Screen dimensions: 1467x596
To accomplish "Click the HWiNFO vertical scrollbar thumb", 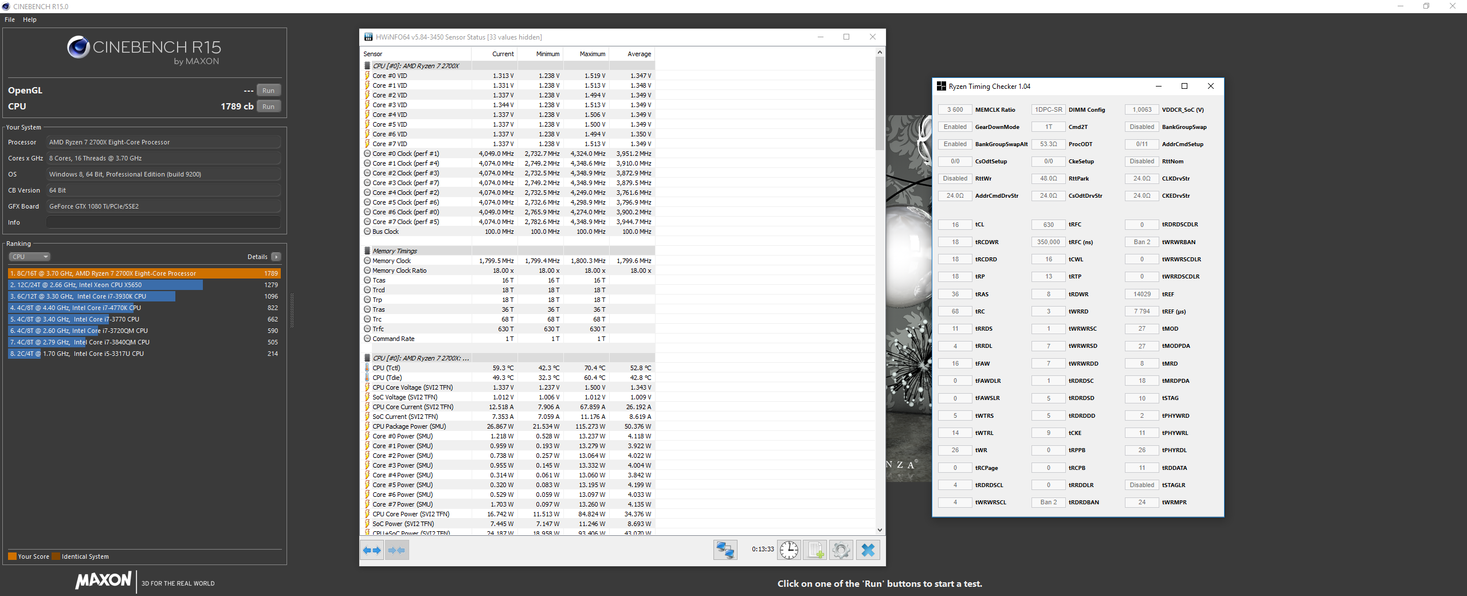I will click(x=880, y=103).
